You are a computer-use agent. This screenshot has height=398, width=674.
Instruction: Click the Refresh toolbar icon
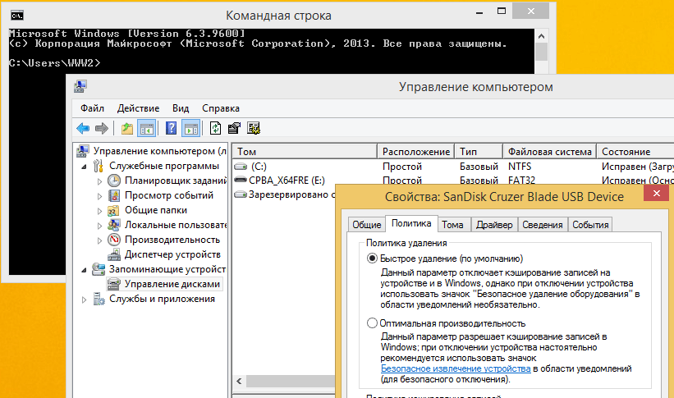click(215, 128)
